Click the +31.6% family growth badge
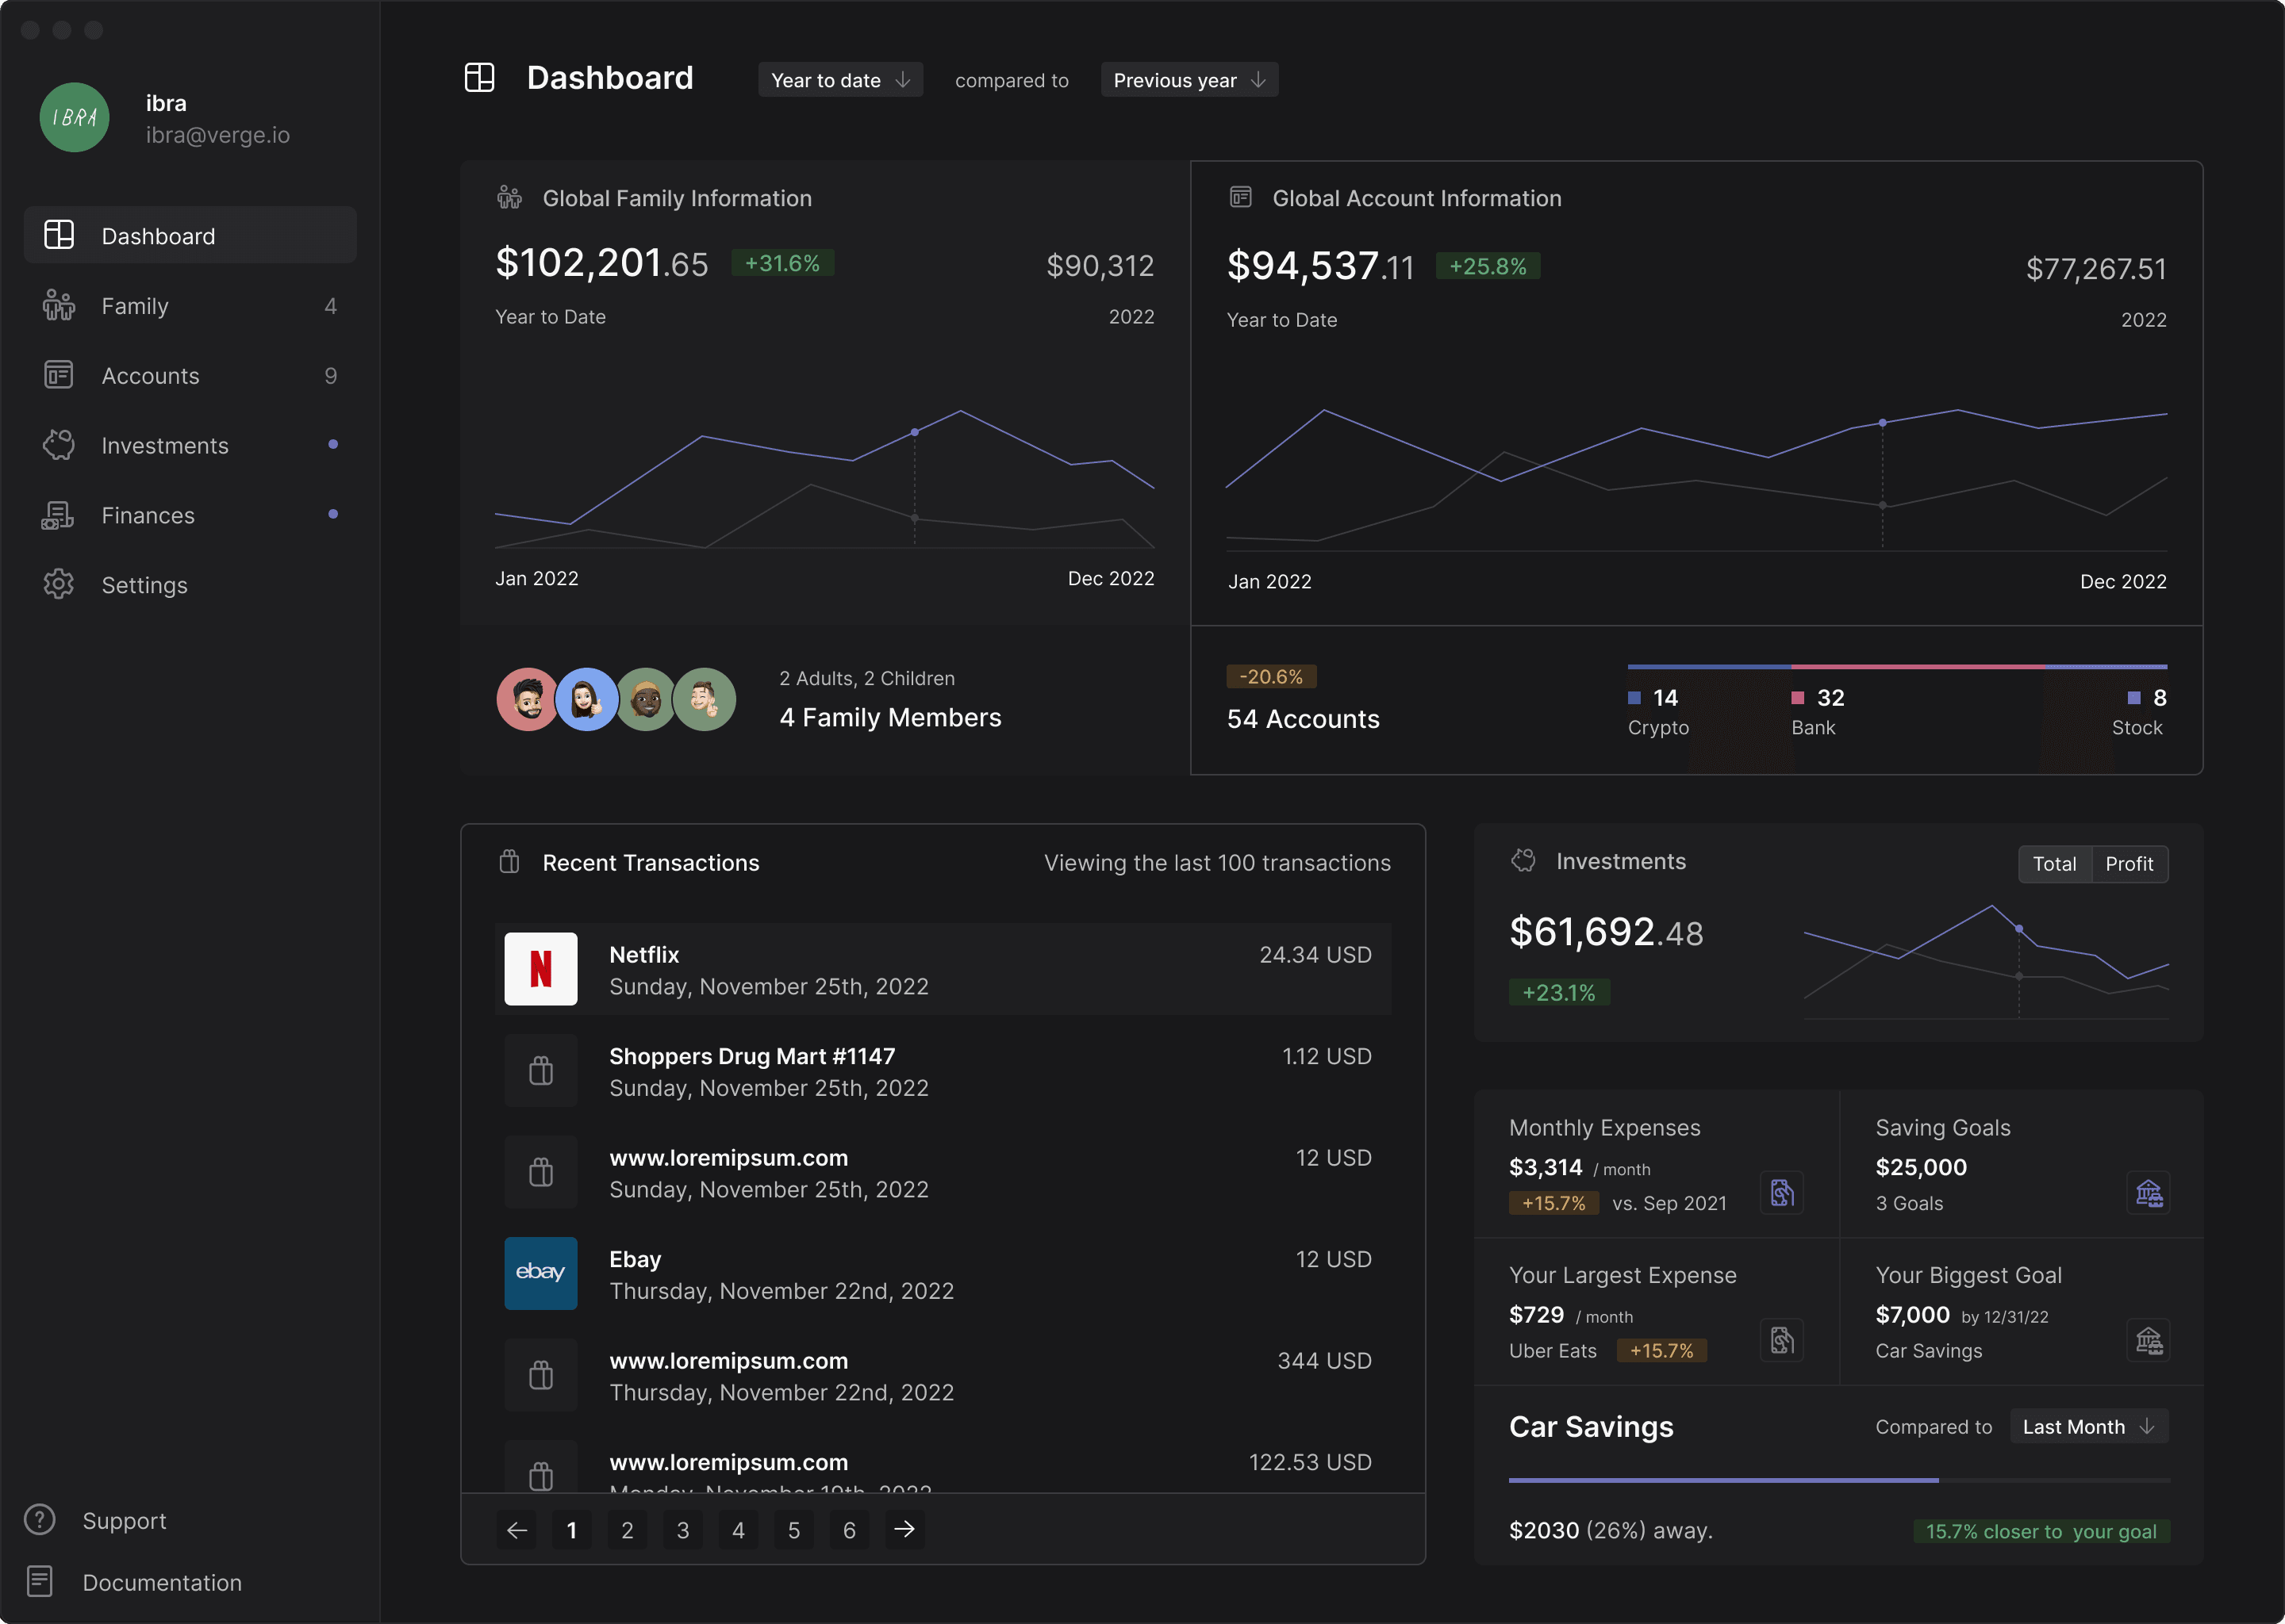 (x=782, y=263)
